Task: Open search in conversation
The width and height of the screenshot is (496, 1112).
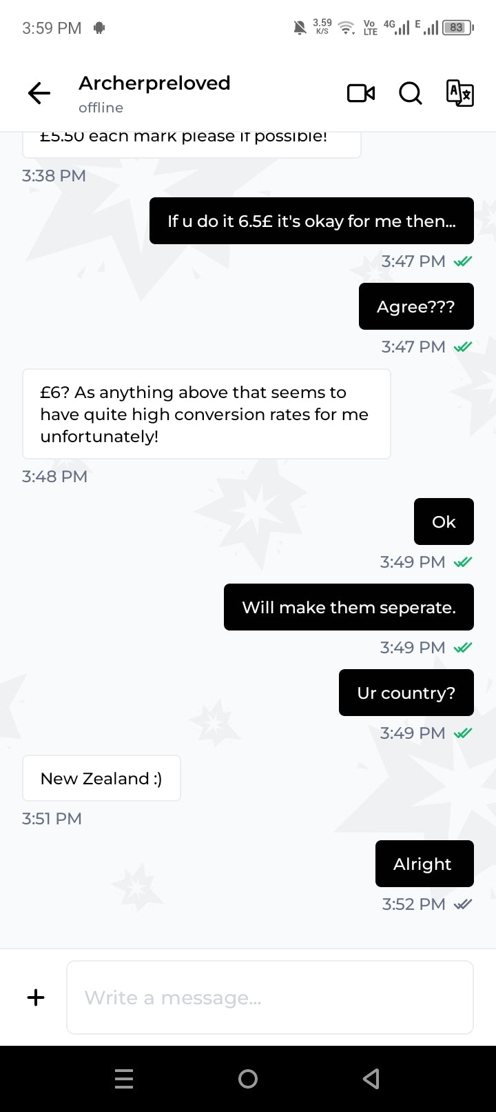Action: (411, 92)
